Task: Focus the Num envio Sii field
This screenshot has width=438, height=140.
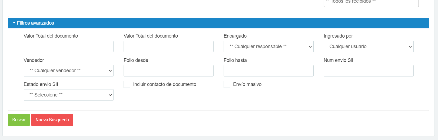Action: tap(368, 71)
